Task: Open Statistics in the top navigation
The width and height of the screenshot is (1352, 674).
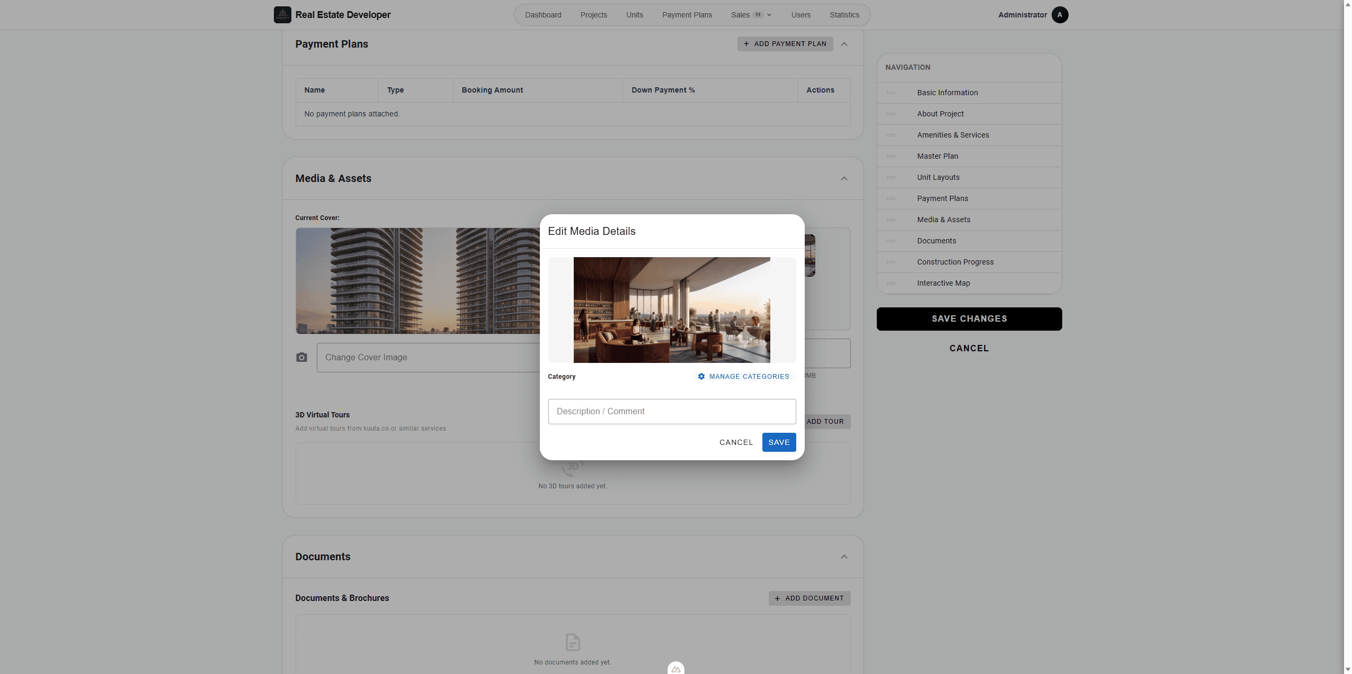Action: coord(844,15)
